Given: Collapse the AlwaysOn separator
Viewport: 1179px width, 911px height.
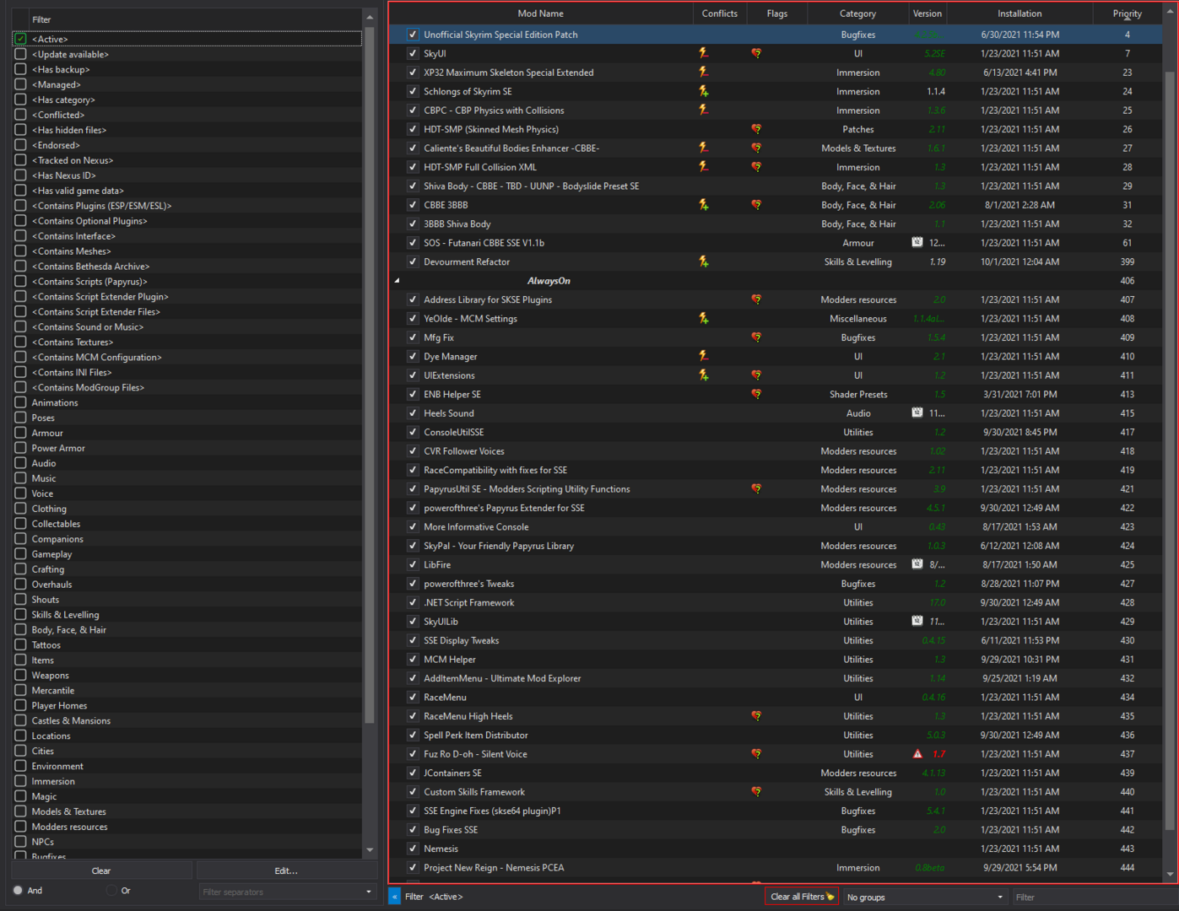Looking at the screenshot, I should [397, 281].
